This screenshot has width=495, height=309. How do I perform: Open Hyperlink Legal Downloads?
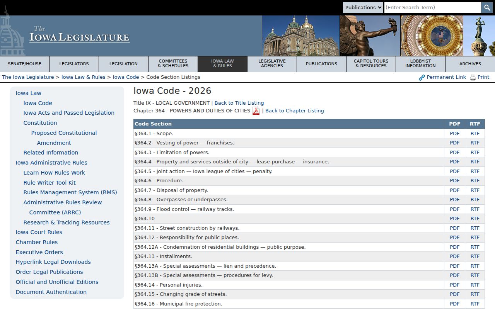[53, 262]
